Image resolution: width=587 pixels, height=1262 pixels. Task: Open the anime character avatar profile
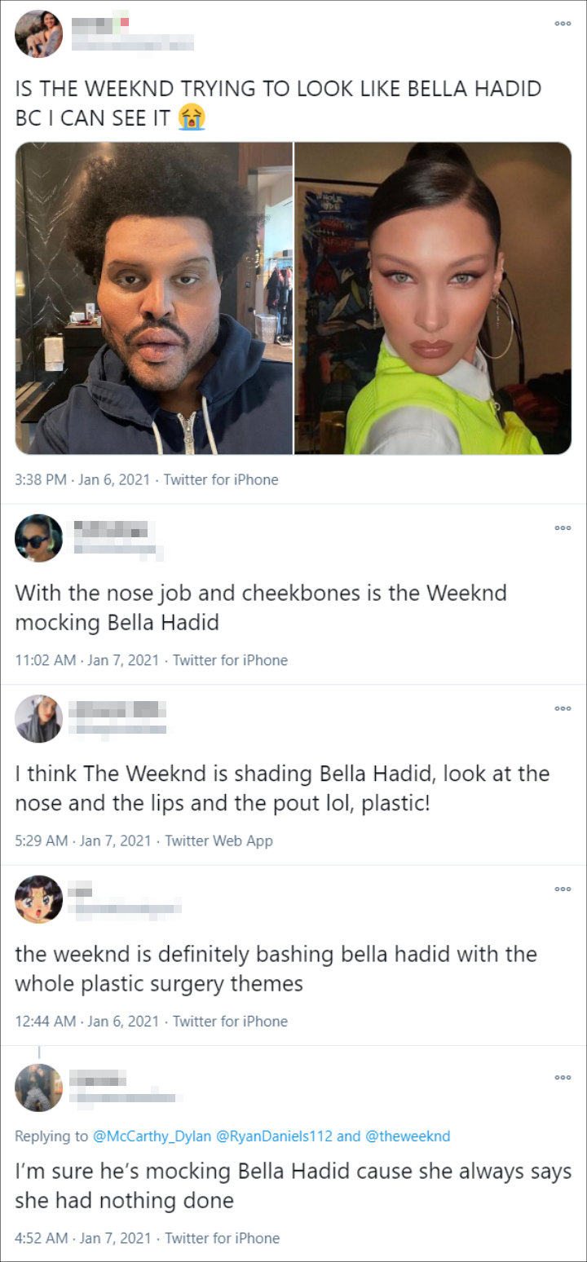pyautogui.click(x=38, y=899)
